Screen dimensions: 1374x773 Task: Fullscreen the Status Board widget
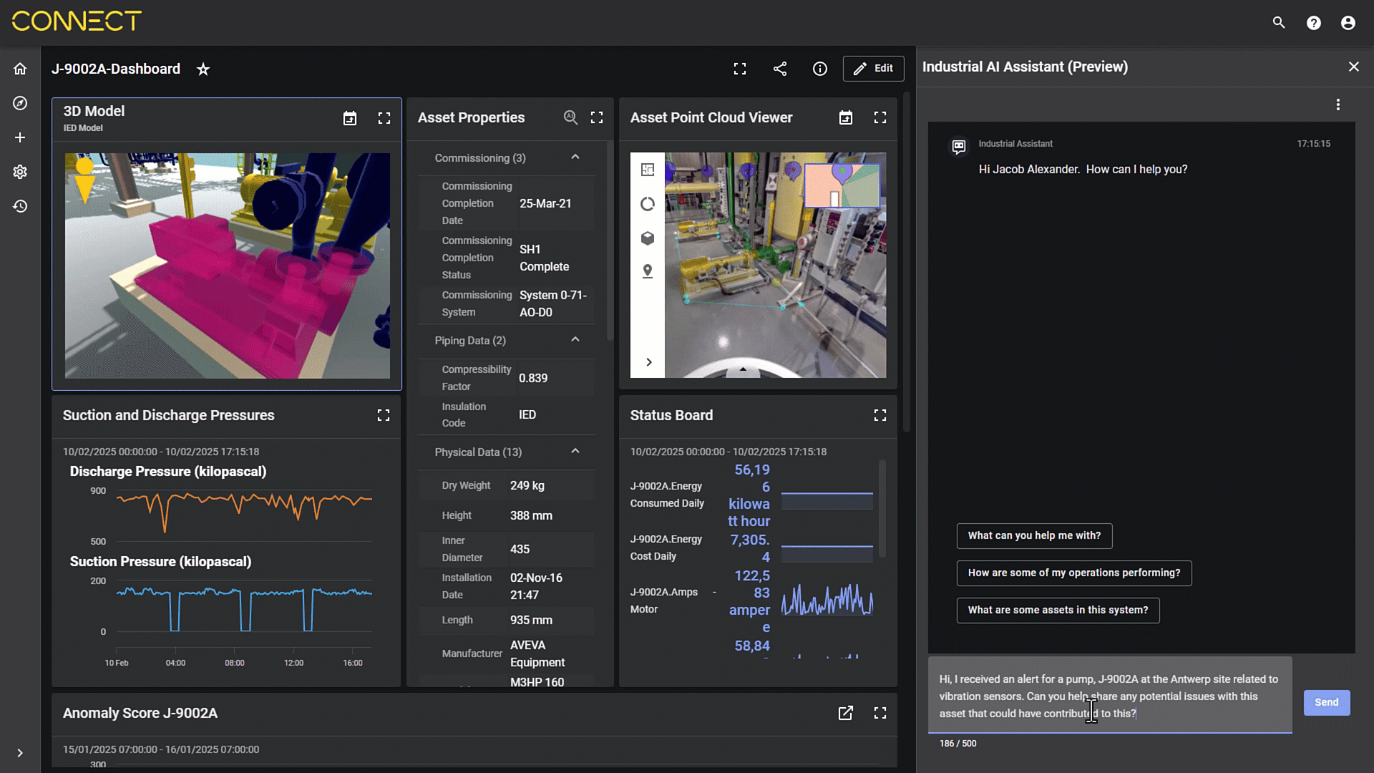tap(880, 415)
